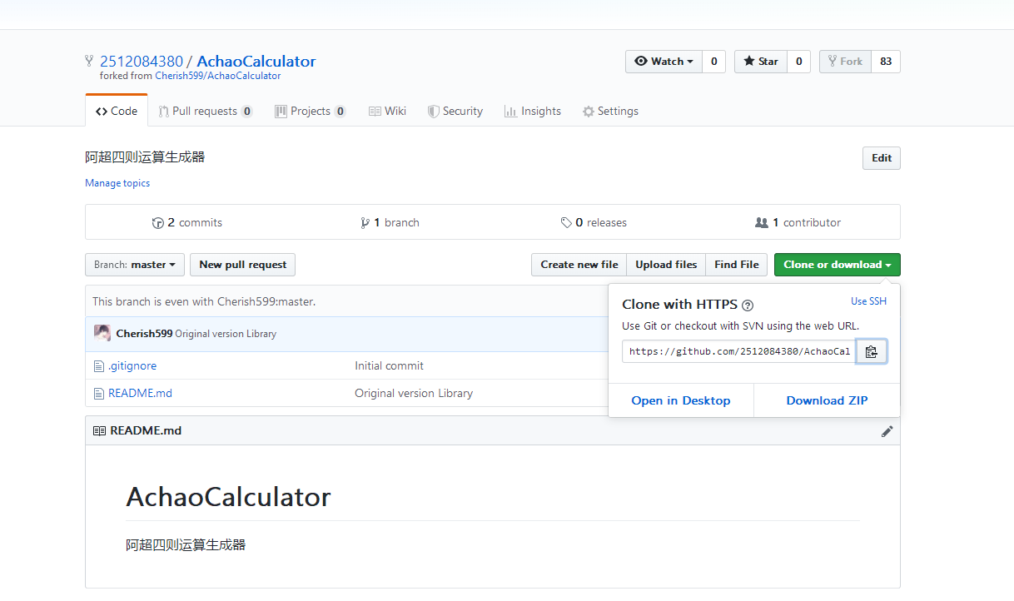The height and width of the screenshot is (601, 1014).
Task: Click Find File button
Action: pos(737,265)
